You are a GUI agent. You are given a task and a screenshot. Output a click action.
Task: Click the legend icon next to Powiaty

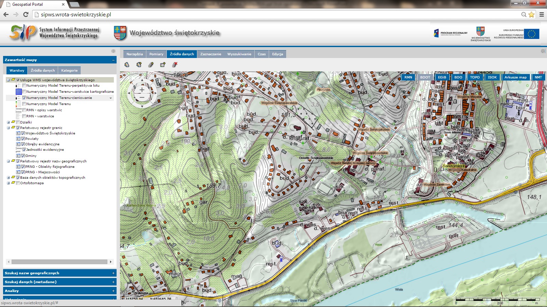(18, 139)
